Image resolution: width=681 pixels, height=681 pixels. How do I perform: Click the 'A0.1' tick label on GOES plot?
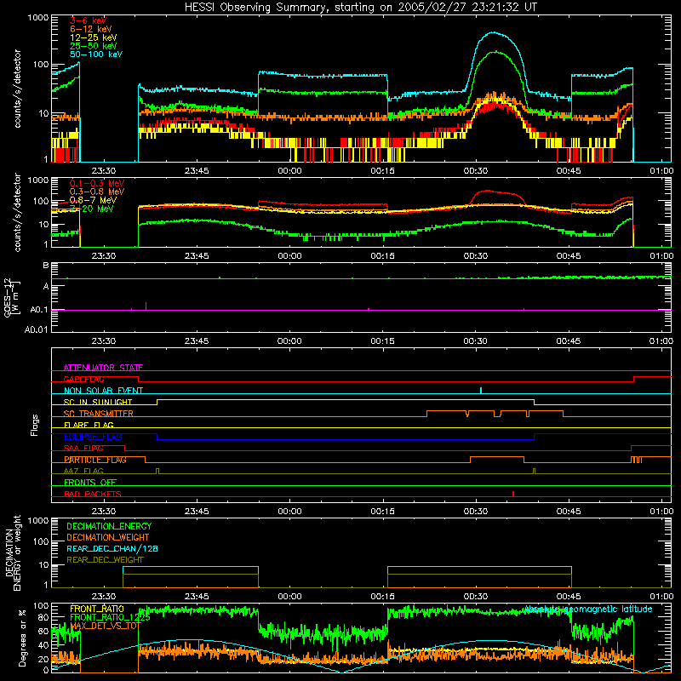38,310
